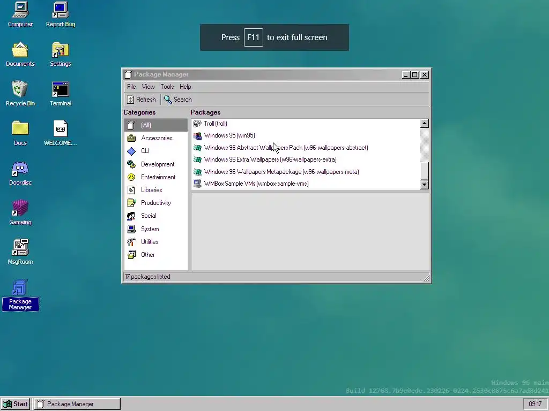Viewport: 549px width, 411px height.
Task: Select the Utilities category label
Action: 150,242
